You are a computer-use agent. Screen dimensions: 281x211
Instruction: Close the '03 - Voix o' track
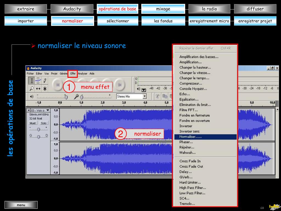point(29,110)
